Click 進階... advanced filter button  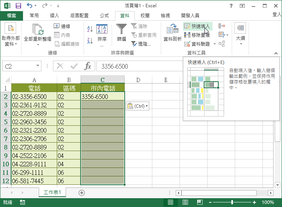(141, 44)
